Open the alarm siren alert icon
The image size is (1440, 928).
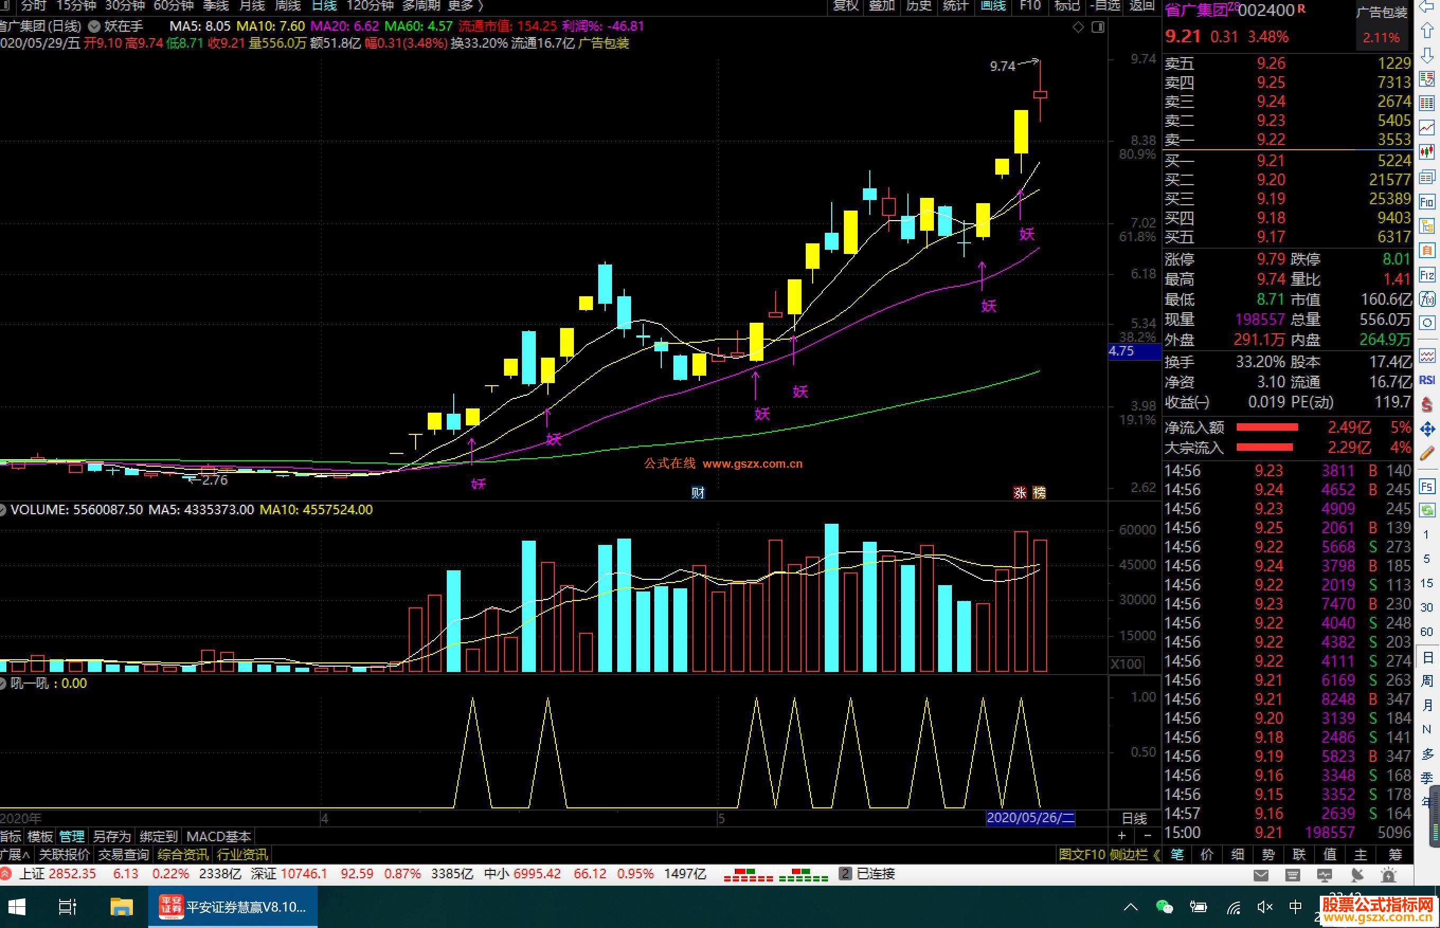1388,875
